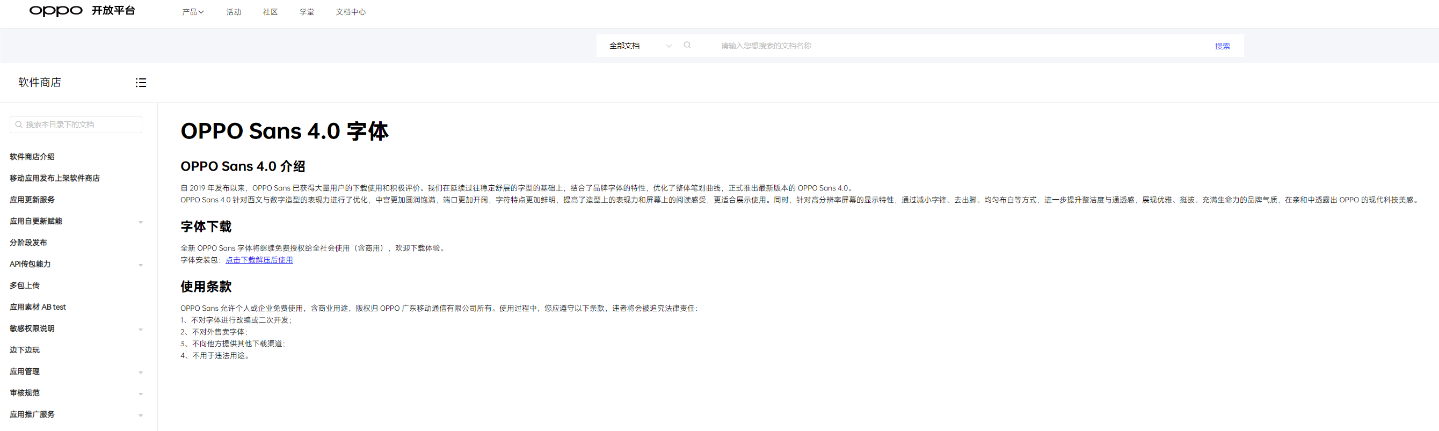This screenshot has width=1439, height=431.
Task: Click the sidebar search magnifier icon
Action: (19, 125)
